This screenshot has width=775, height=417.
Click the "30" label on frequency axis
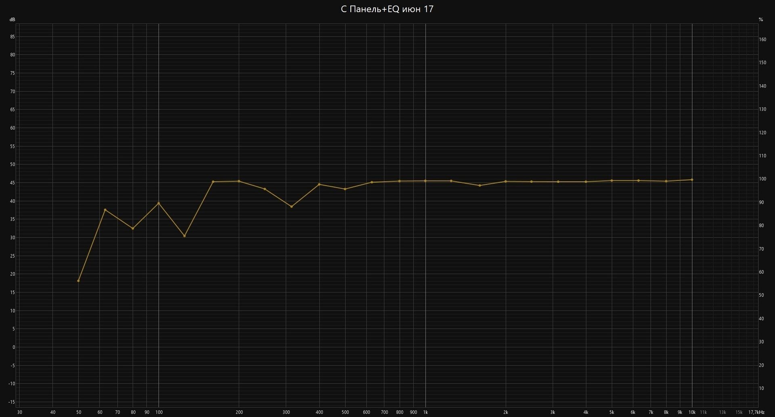pyautogui.click(x=20, y=412)
